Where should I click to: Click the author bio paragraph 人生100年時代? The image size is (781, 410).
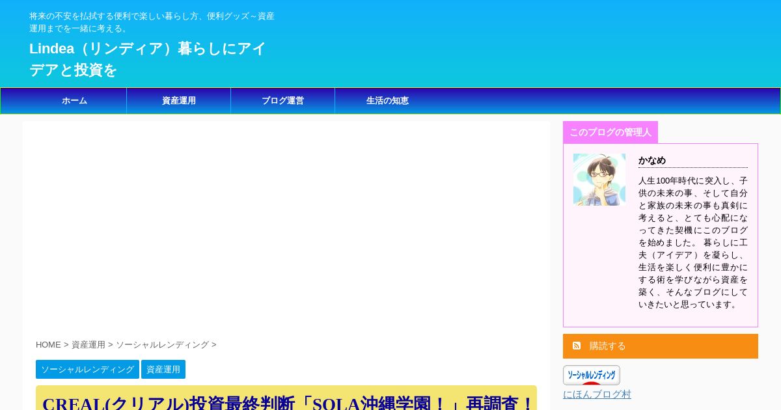[693, 242]
